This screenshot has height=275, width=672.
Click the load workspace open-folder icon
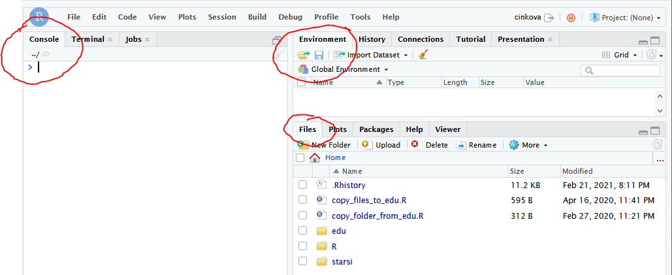pos(304,56)
